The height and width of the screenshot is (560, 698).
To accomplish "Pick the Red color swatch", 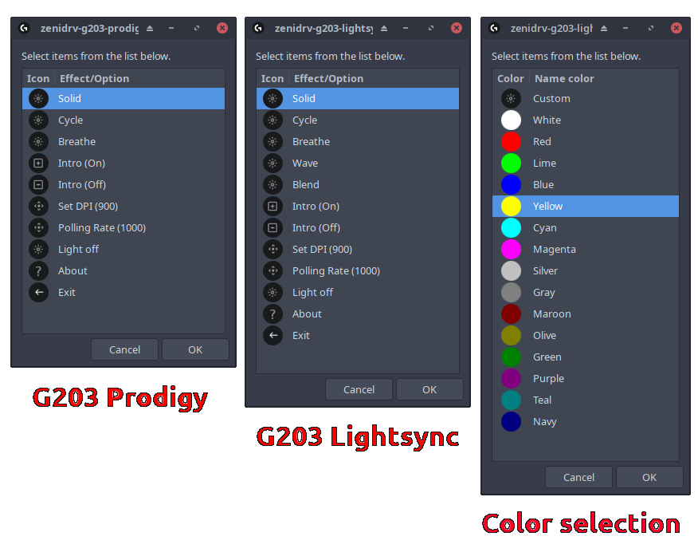I will pos(511,142).
